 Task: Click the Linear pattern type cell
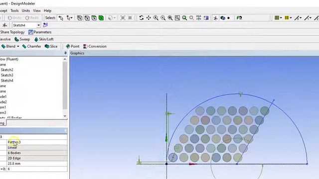[x=37, y=148]
